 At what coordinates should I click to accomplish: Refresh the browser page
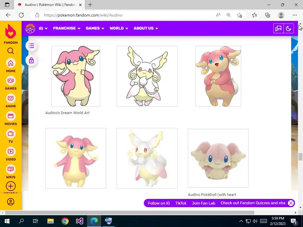tap(21, 15)
